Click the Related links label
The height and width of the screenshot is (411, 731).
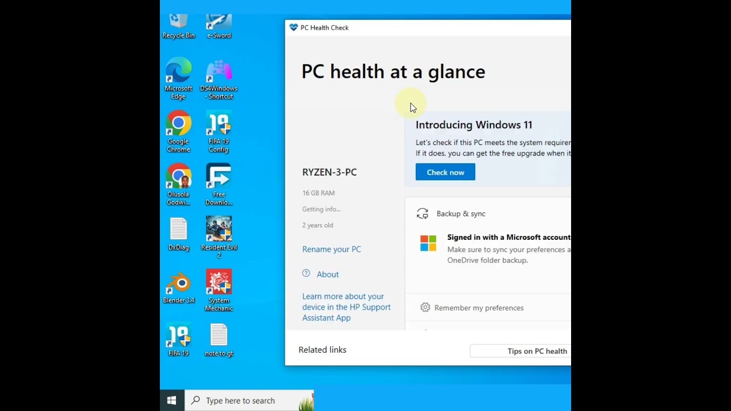[x=322, y=350]
